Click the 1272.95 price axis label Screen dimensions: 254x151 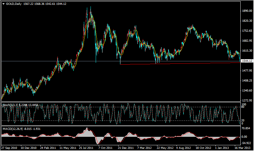tap(247, 101)
